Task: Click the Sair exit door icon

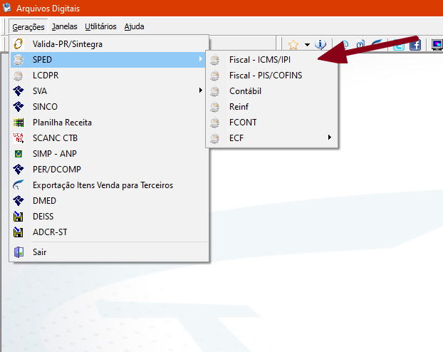Action: click(x=19, y=252)
